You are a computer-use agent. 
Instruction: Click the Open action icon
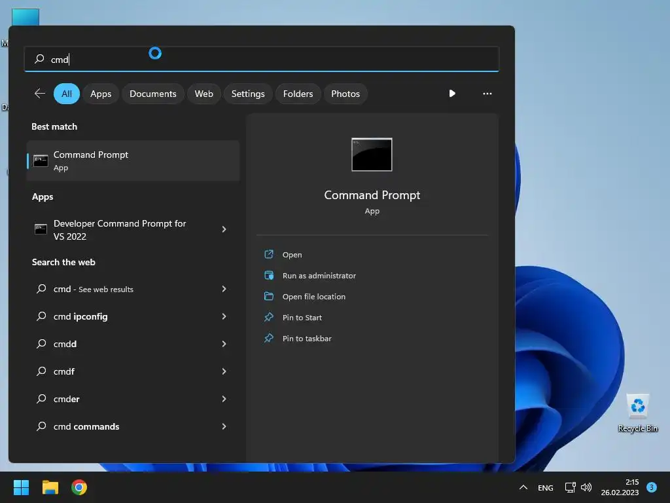coord(269,255)
